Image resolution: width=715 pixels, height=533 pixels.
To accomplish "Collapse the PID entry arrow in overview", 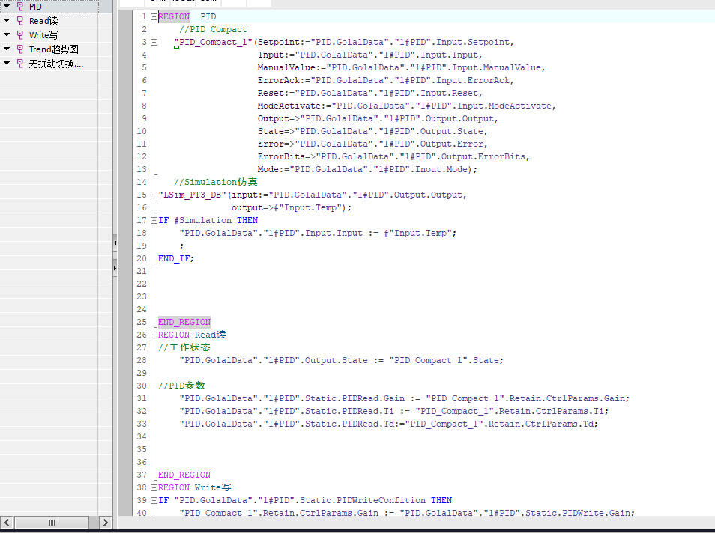I will pyautogui.click(x=7, y=6).
